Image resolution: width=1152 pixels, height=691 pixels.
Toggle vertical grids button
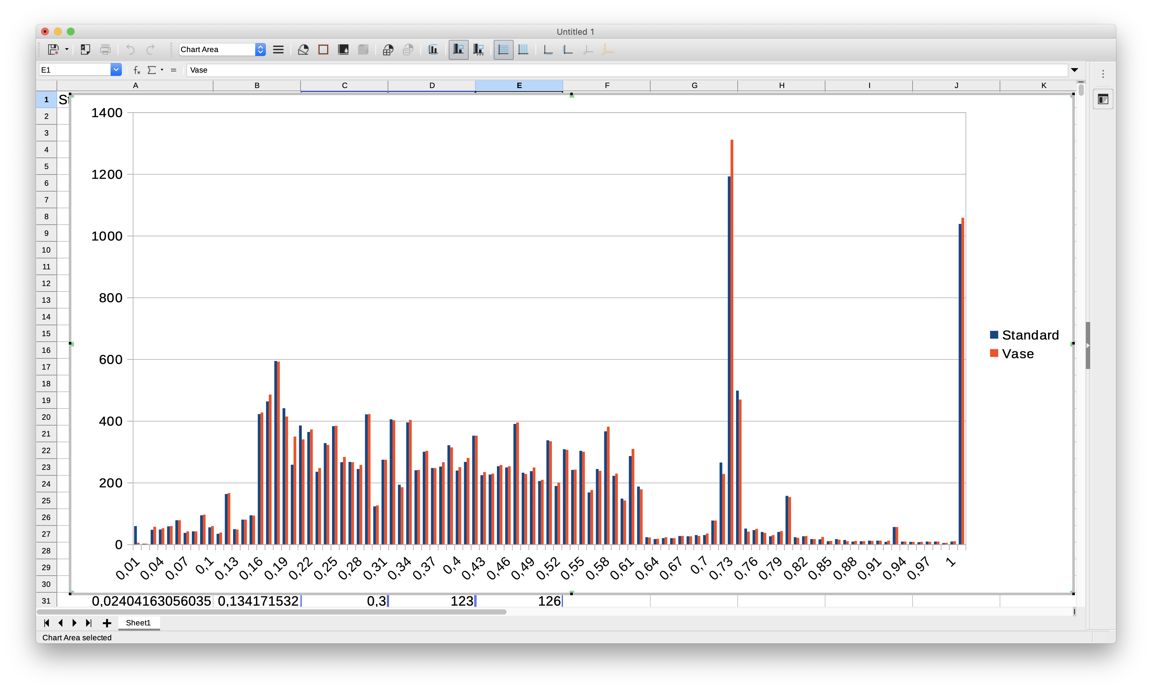tap(523, 49)
